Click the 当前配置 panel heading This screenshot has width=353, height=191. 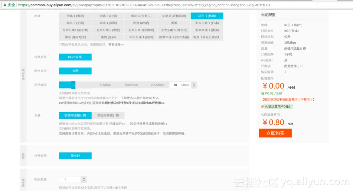click(268, 15)
